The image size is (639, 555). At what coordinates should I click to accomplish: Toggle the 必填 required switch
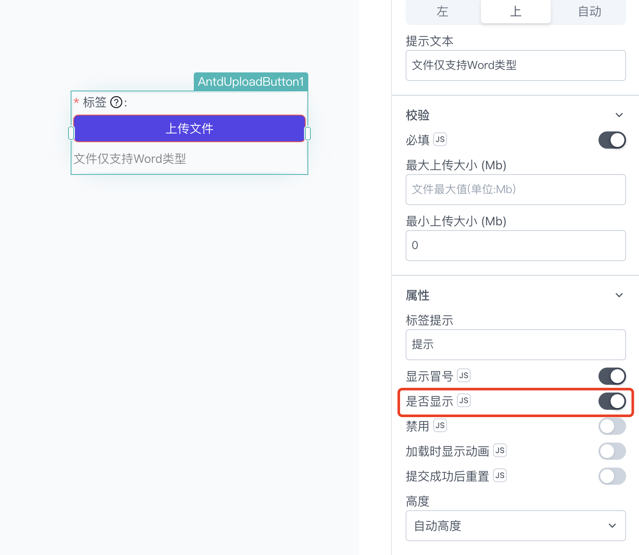point(612,140)
